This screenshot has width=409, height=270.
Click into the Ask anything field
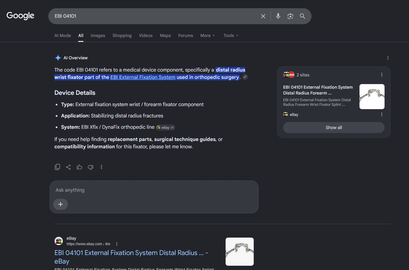[154, 190]
